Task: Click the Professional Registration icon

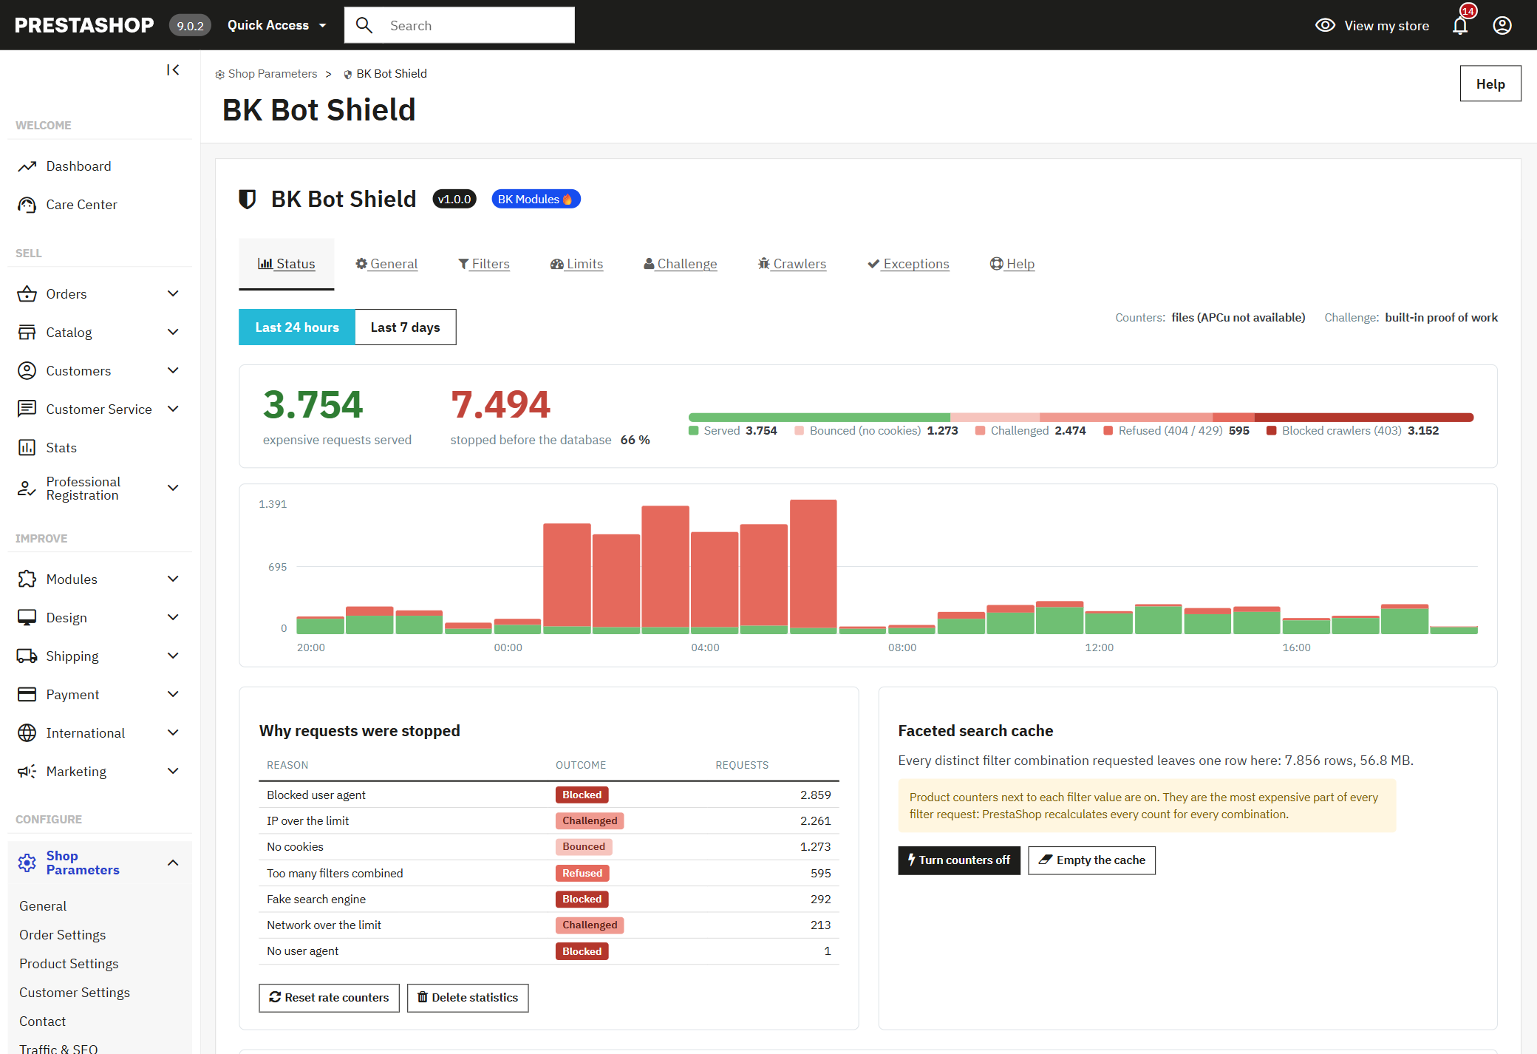Action: (27, 489)
